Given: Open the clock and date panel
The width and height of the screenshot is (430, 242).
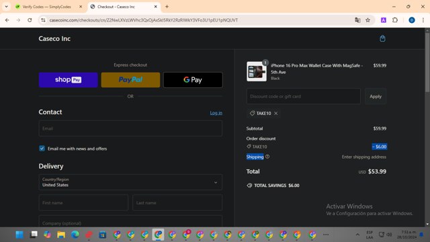Looking at the screenshot, I should pyautogui.click(x=406, y=235).
